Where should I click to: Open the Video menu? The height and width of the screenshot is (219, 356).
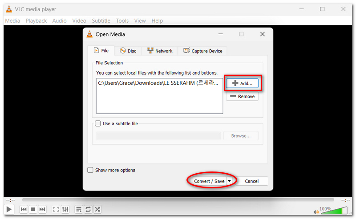[79, 20]
